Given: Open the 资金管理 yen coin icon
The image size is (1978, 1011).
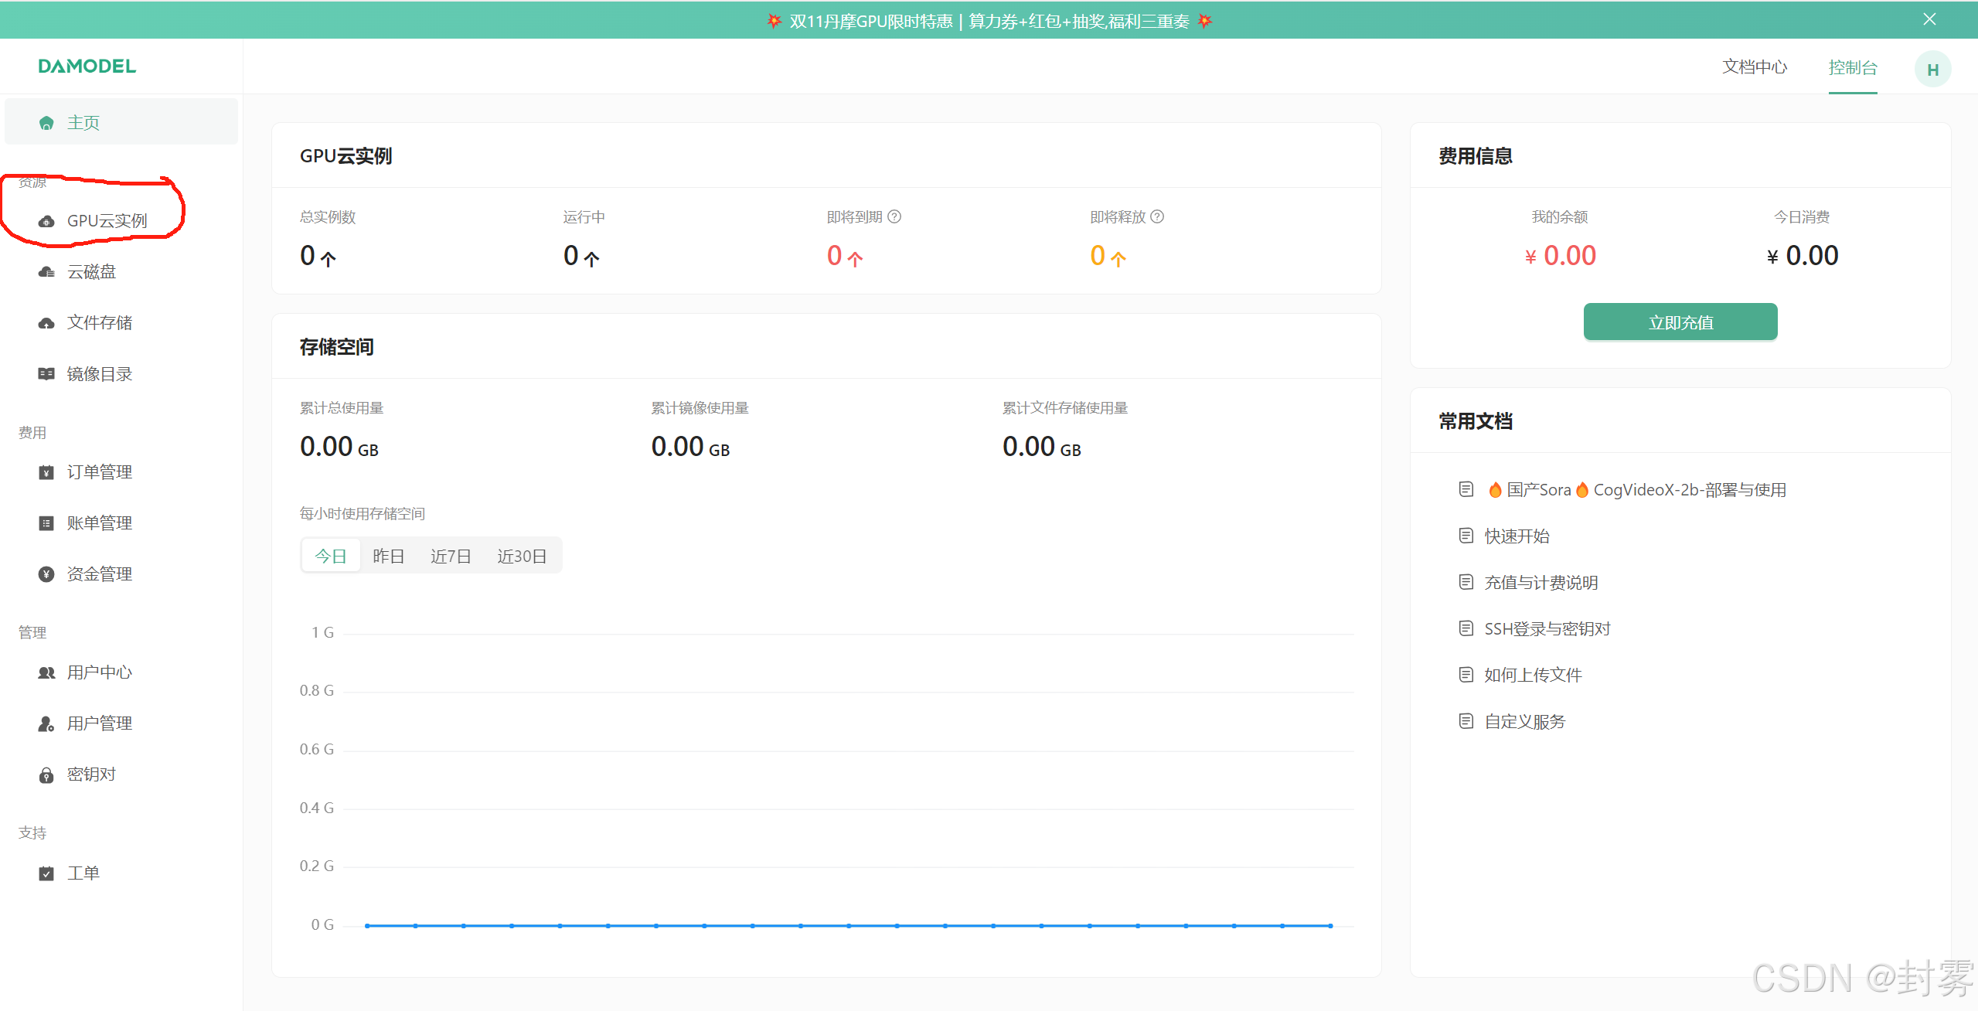Looking at the screenshot, I should click(46, 574).
